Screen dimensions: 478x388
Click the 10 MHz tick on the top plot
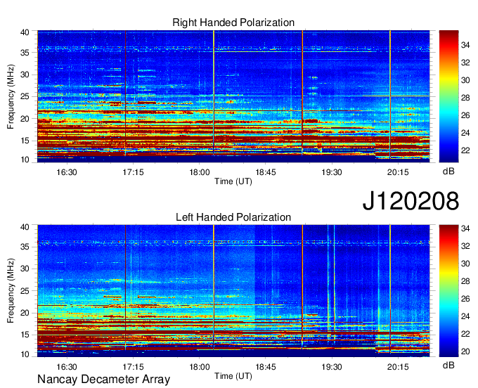coord(25,160)
